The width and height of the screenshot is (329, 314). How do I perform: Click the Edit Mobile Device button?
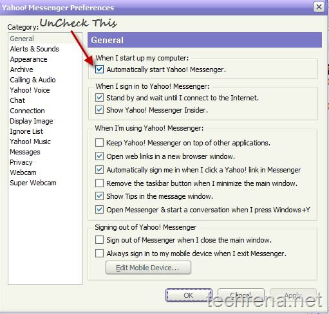[148, 268]
